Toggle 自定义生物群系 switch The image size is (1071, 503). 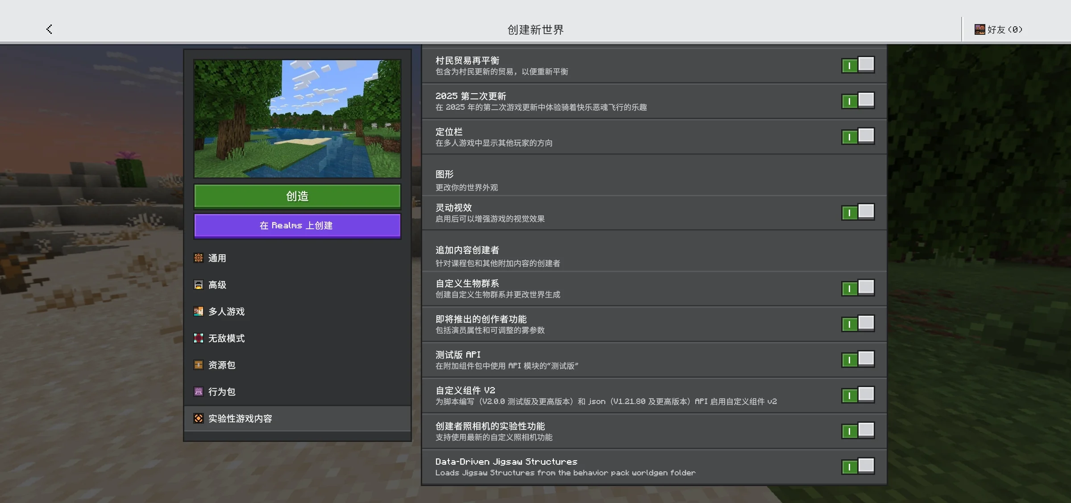click(x=858, y=288)
